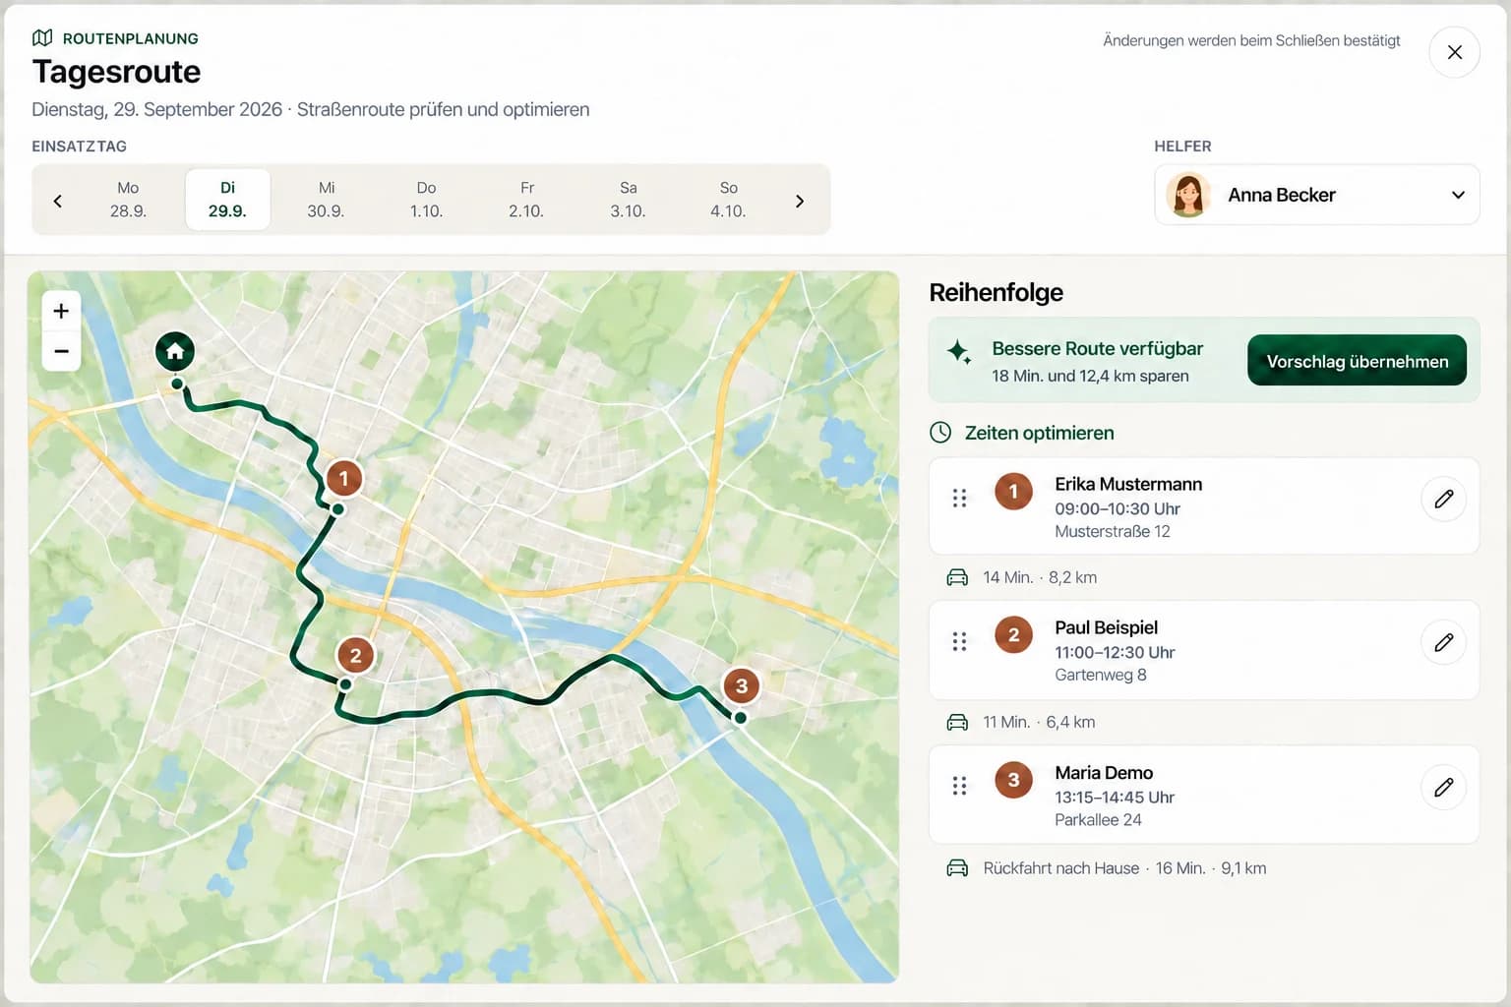Click the Routenplanung map icon

tap(42, 38)
